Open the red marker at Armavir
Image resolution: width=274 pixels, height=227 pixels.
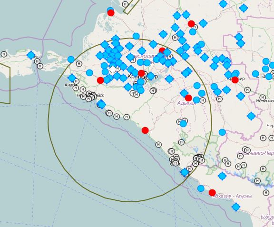click(235, 80)
